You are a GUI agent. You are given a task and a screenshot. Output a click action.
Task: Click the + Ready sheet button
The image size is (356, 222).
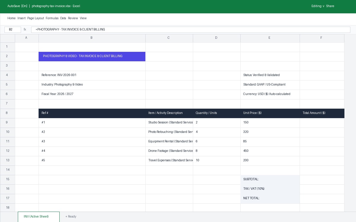pos(71,217)
